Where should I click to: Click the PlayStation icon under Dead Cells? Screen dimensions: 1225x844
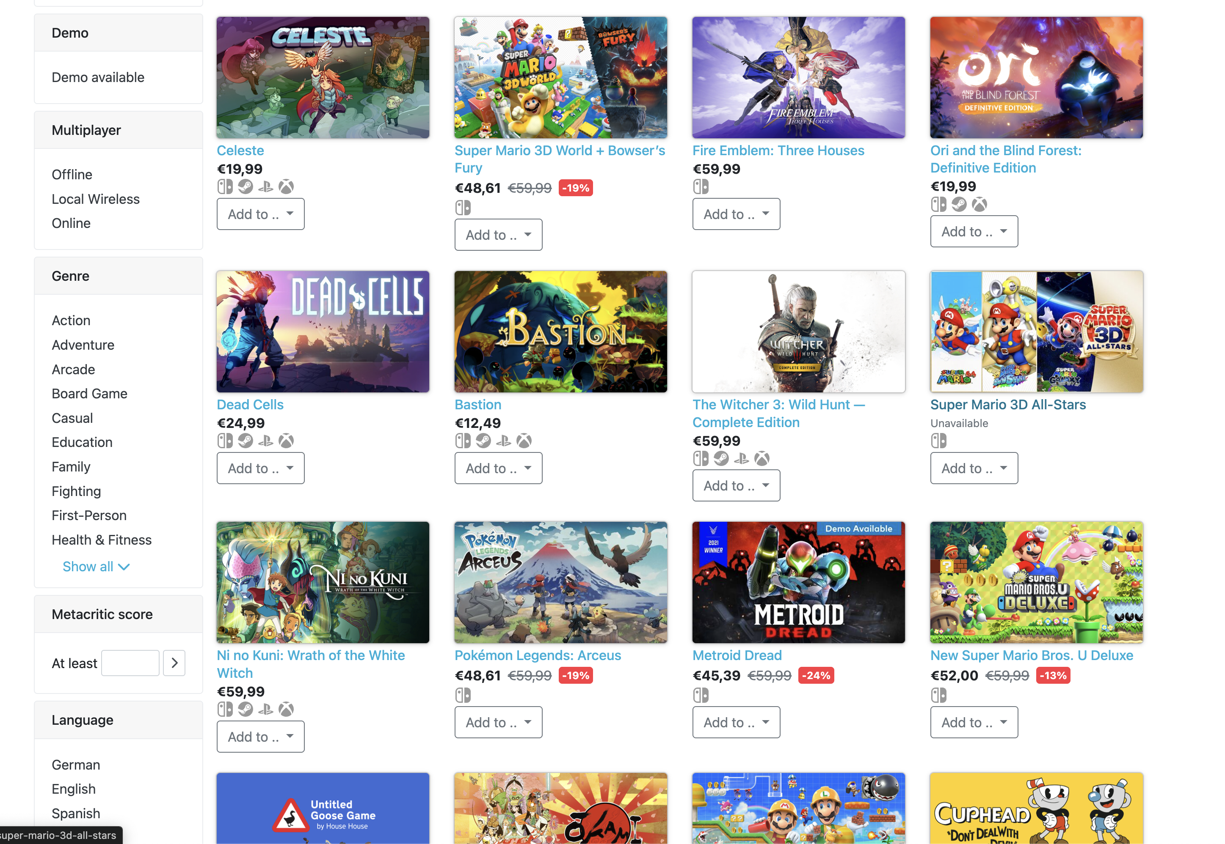pyautogui.click(x=266, y=441)
